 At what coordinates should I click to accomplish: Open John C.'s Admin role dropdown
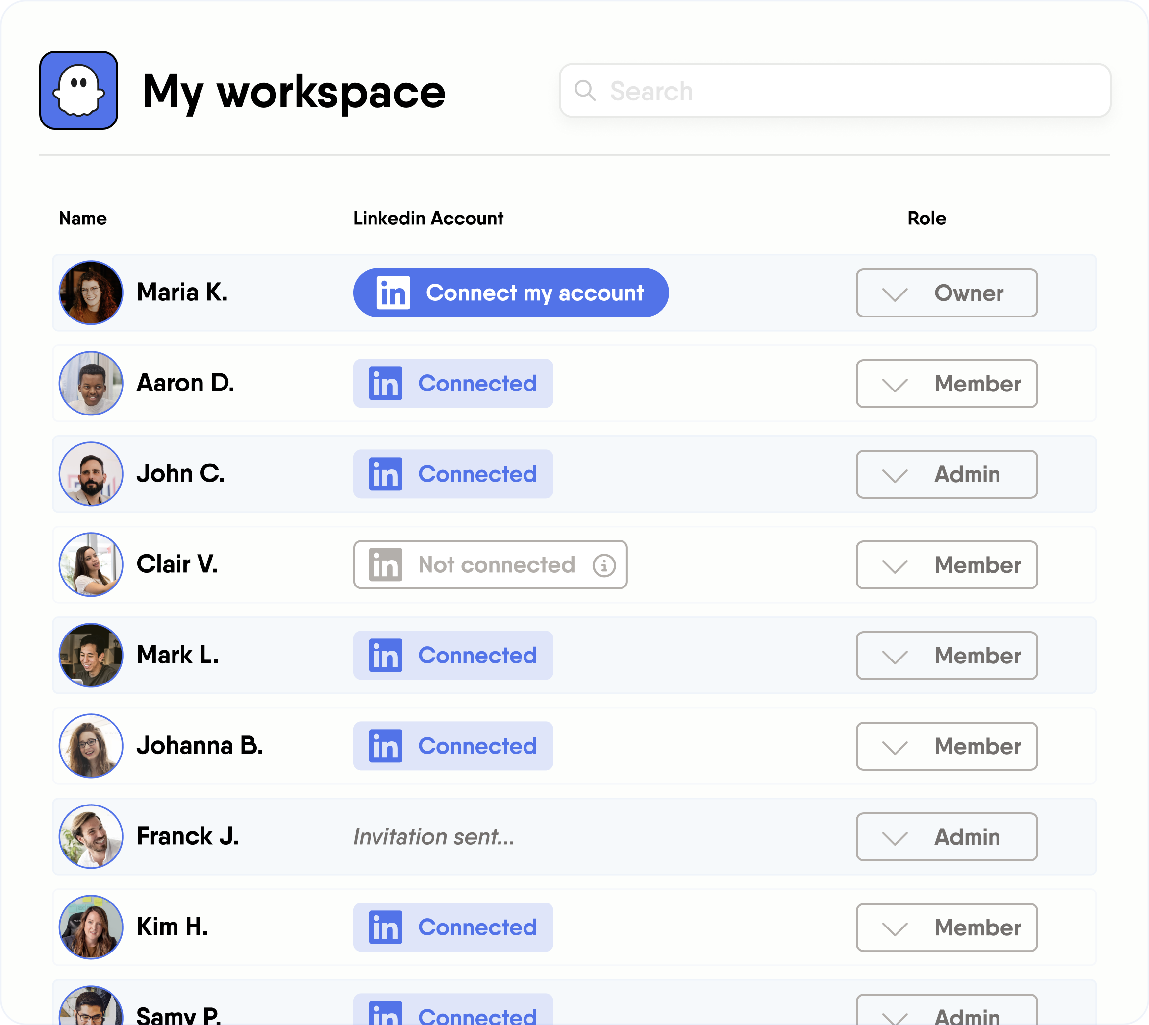[x=946, y=474]
